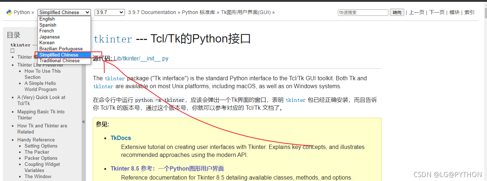Focus the 快速搜索 search field
Image resolution: width=487 pixels, height=181 pixels.
pos(363,12)
